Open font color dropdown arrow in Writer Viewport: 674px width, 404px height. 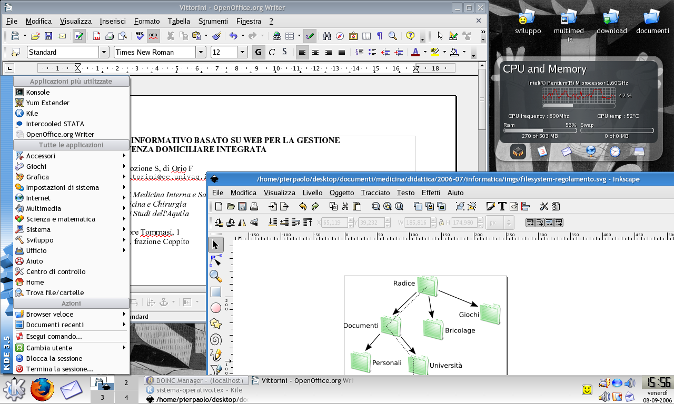click(x=424, y=52)
